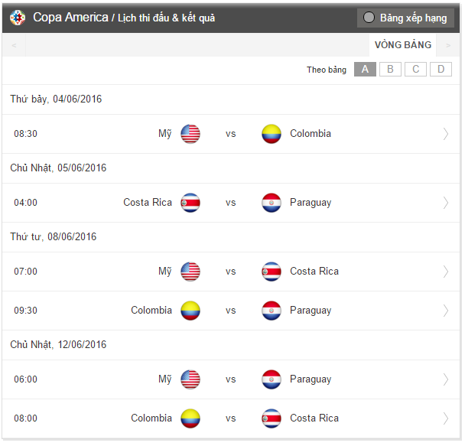Expand the Mỹ vs Colombia match details arrow
The height and width of the screenshot is (446, 465).
pyautogui.click(x=446, y=134)
